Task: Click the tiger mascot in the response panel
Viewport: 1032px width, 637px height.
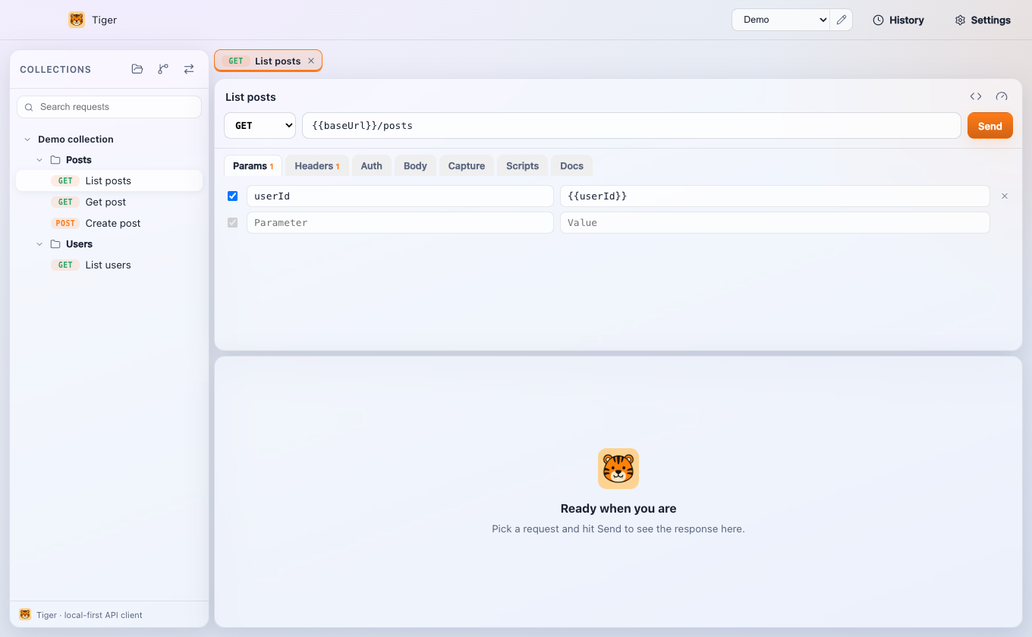Action: coord(618,469)
